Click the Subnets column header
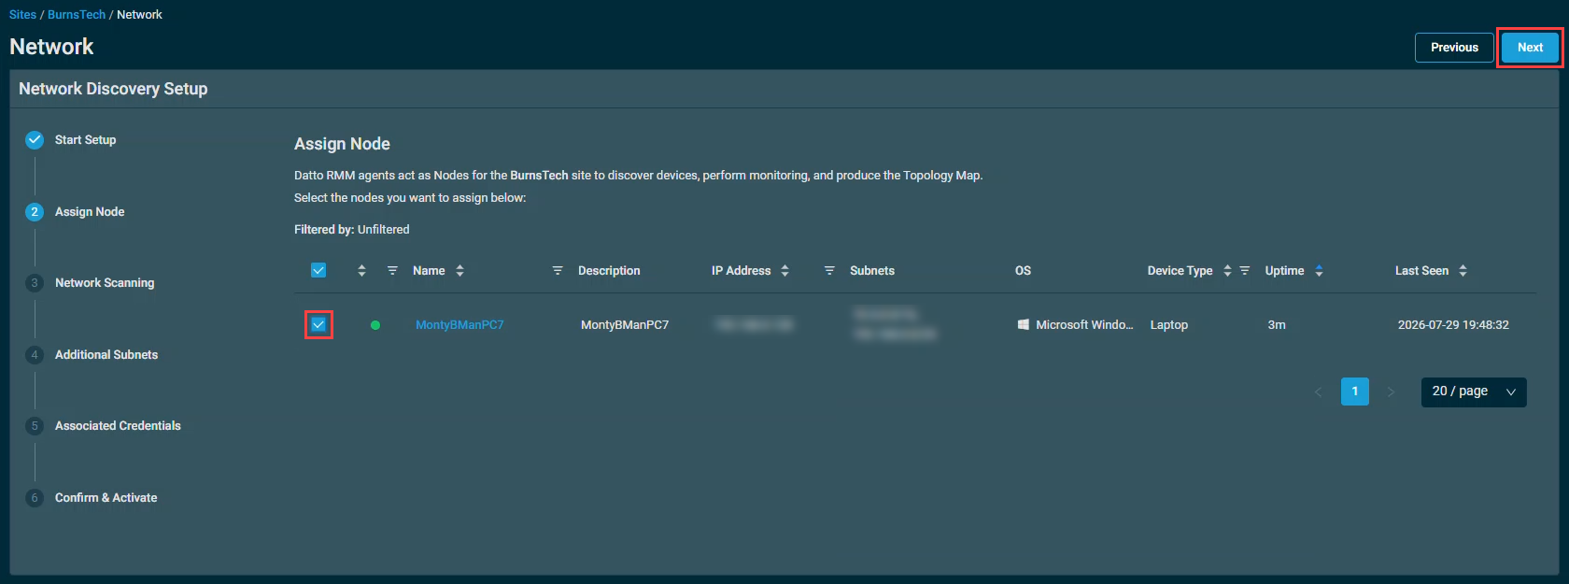Image resolution: width=1569 pixels, height=584 pixels. 872,271
